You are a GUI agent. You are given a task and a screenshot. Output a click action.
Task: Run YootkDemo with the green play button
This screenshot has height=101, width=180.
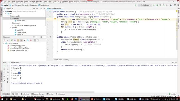coord(154,5)
